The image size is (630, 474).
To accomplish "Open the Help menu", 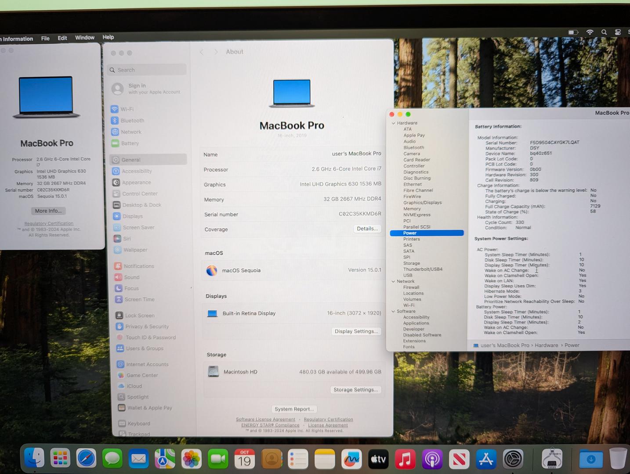I will click(108, 37).
